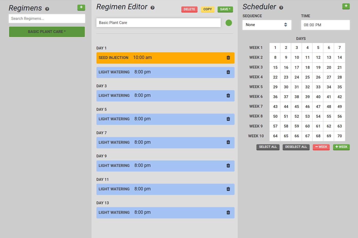Toggle day 15 in the Week 3 row

pos(275,67)
